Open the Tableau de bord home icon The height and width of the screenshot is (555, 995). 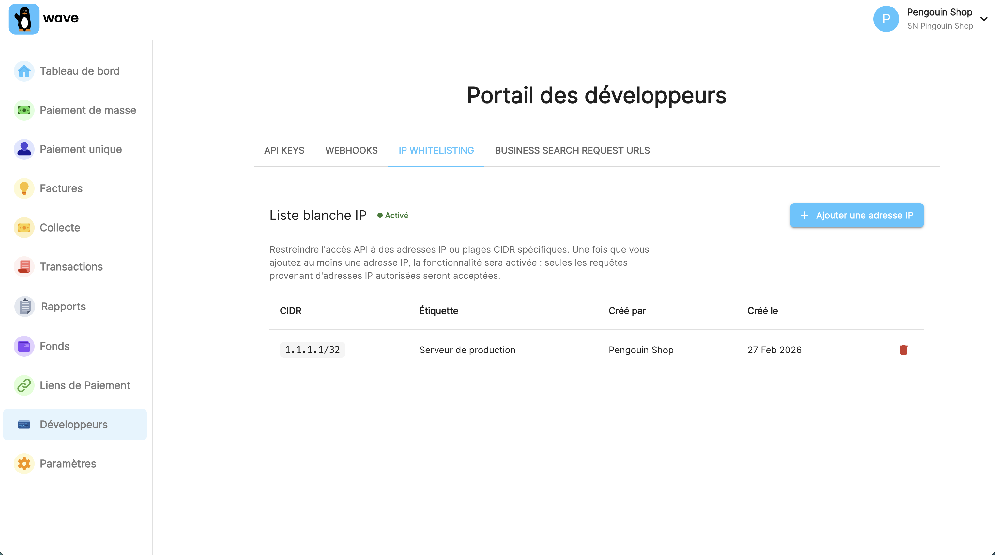point(24,71)
